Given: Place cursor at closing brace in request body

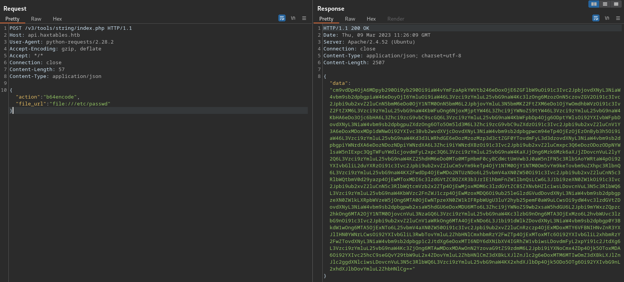Looking at the screenshot, I should pos(11,111).
